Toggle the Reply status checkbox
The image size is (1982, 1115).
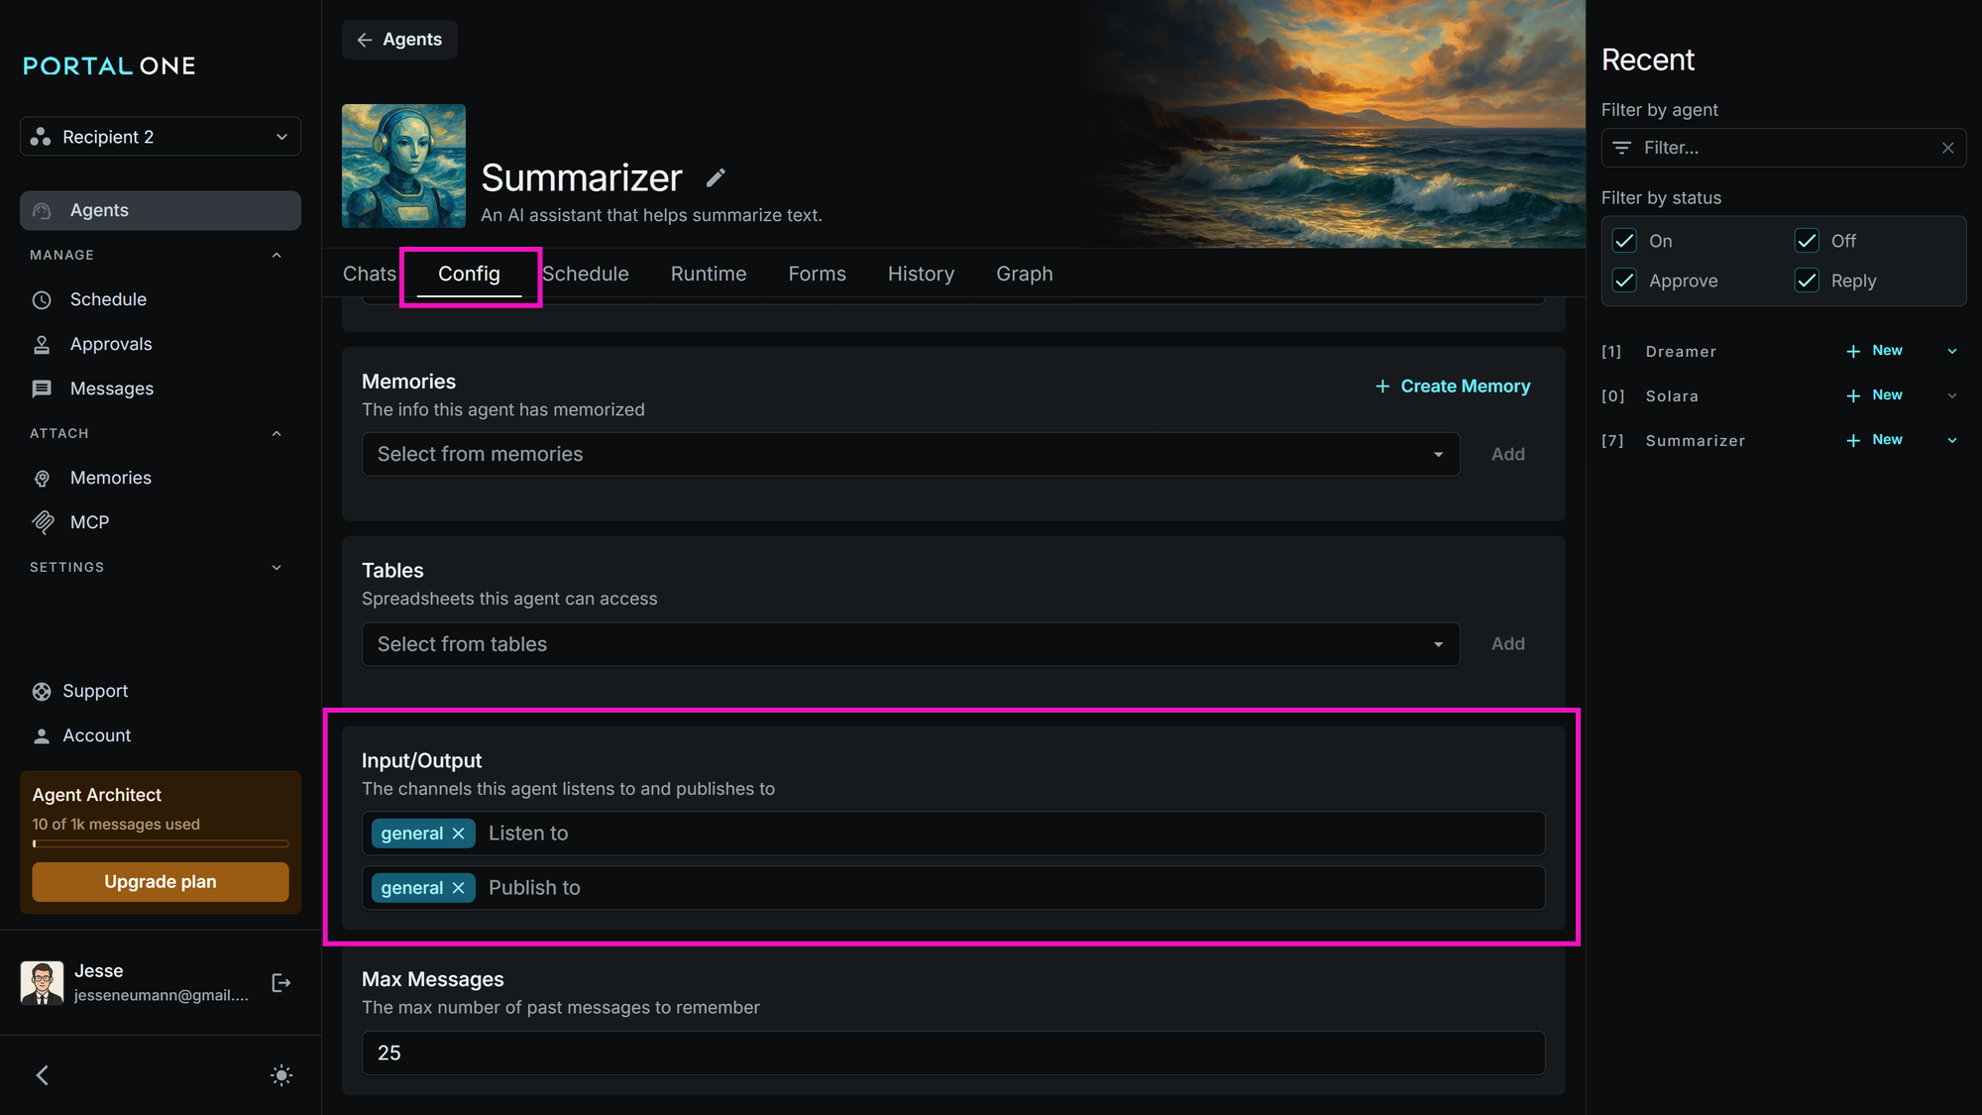pyautogui.click(x=1807, y=280)
